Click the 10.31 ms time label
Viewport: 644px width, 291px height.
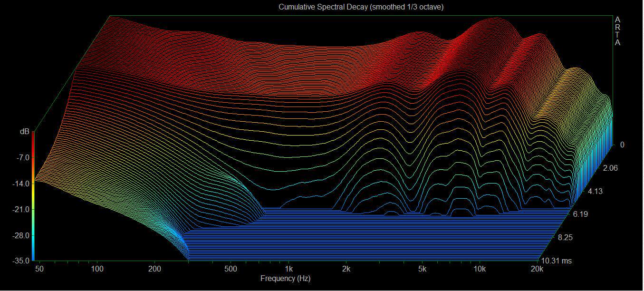click(556, 261)
